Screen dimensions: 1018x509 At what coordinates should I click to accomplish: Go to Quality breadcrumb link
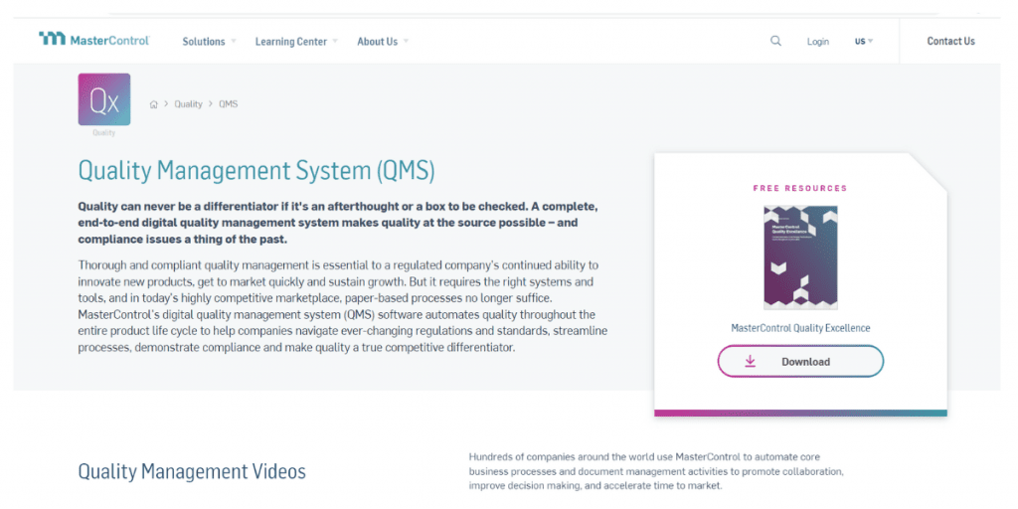[188, 103]
